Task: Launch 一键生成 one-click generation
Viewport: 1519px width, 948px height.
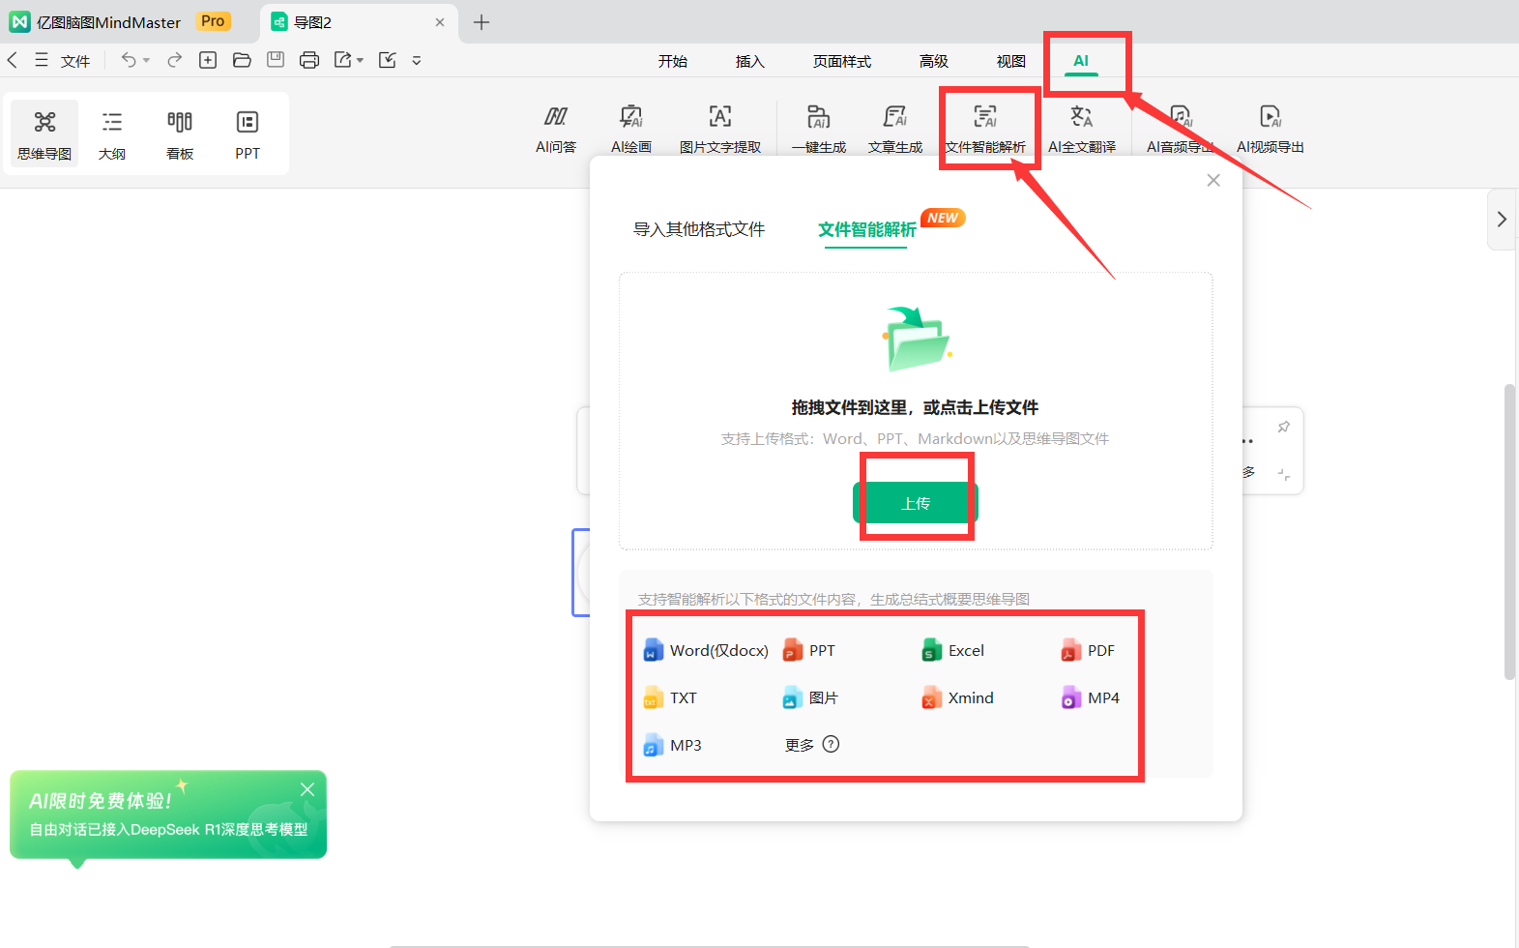Action: (x=819, y=130)
